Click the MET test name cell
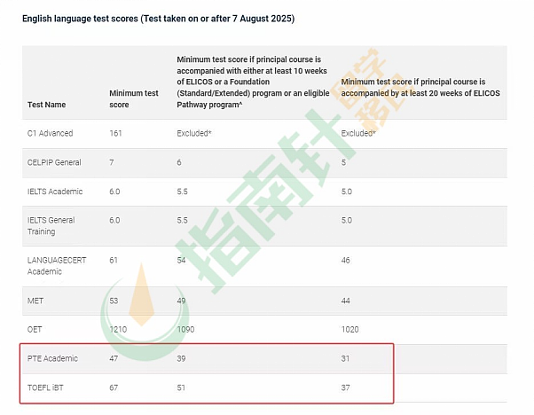The width and height of the screenshot is (534, 415). pyautogui.click(x=35, y=301)
